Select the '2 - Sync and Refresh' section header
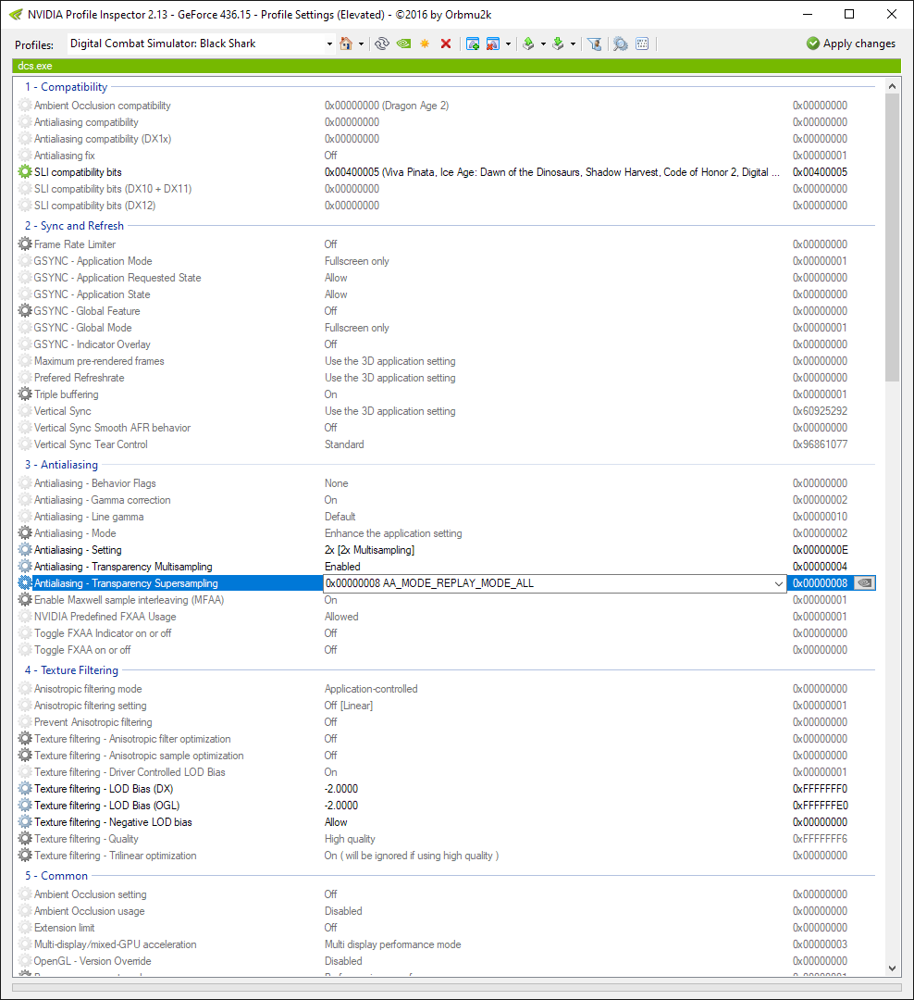 click(75, 226)
